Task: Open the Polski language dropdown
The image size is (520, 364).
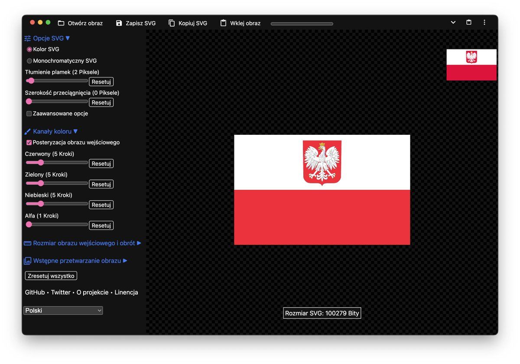Action: click(x=63, y=310)
